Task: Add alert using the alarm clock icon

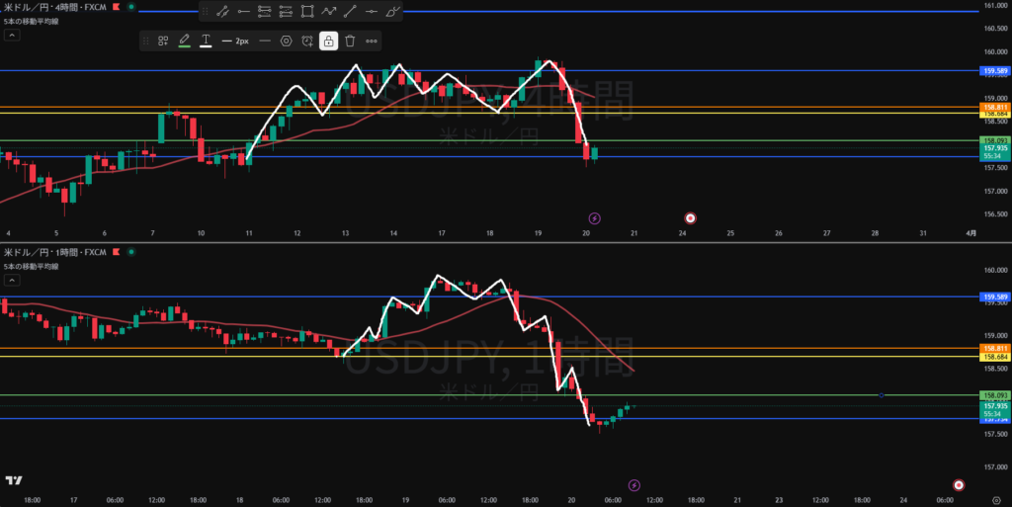Action: tap(307, 41)
